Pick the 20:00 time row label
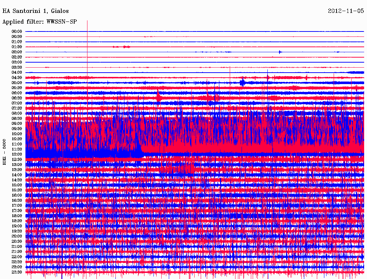 tap(17, 236)
